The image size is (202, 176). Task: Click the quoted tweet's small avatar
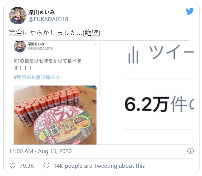20,47
